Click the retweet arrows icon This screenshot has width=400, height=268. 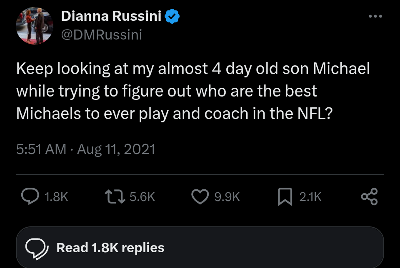(116, 196)
